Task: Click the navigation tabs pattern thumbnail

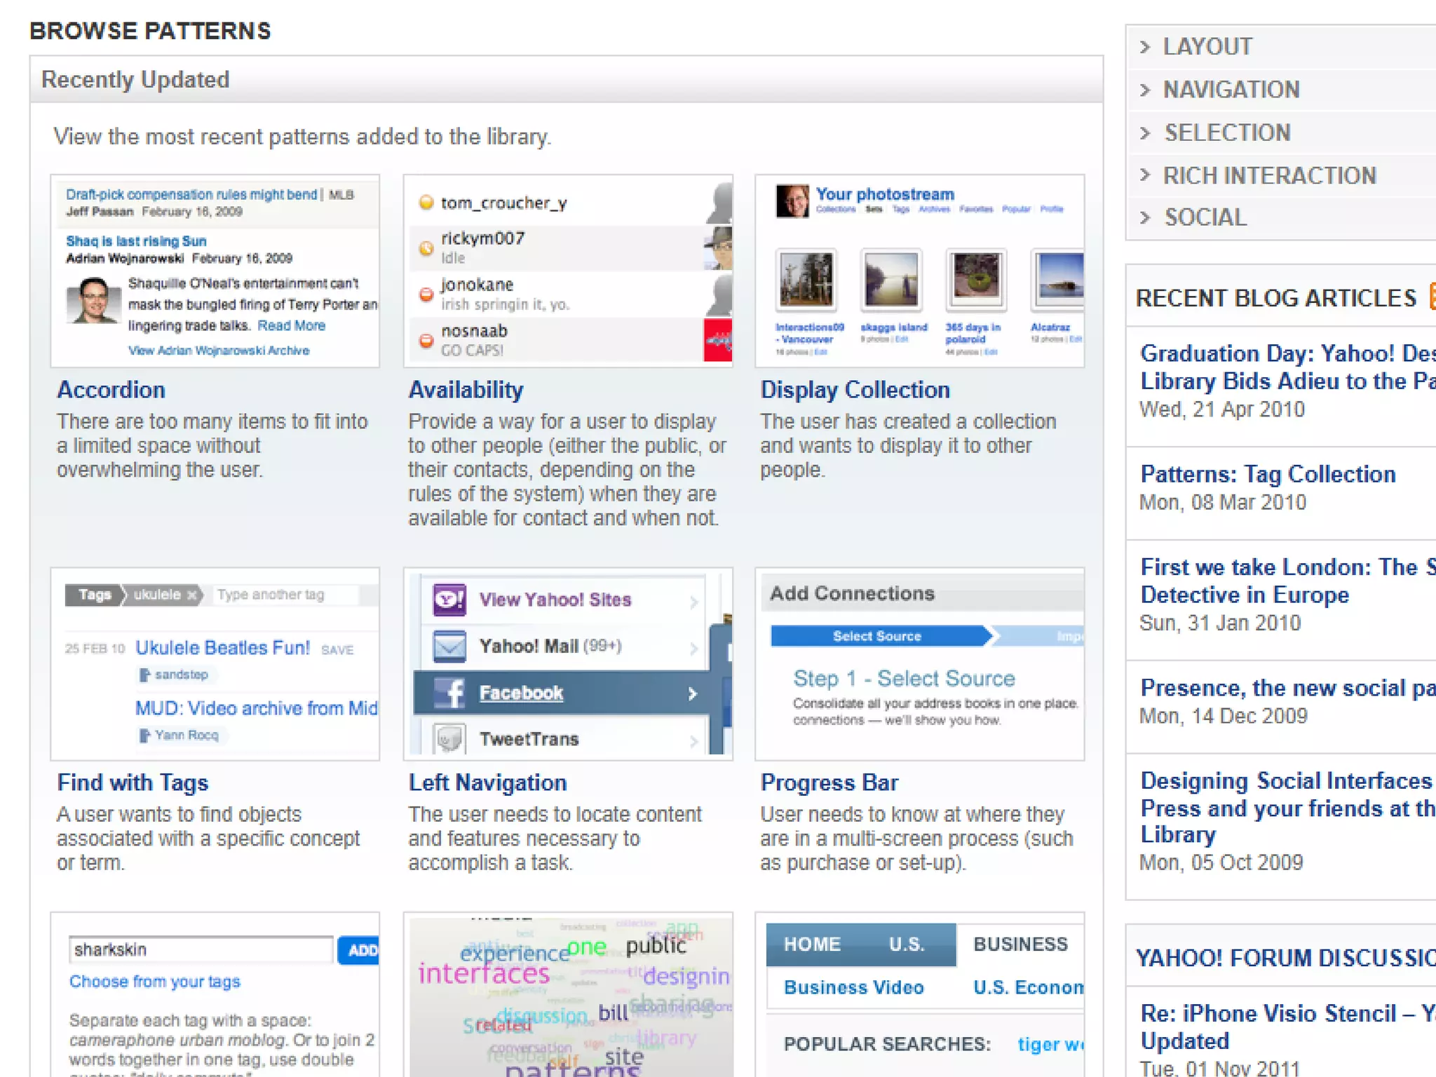Action: (x=919, y=996)
